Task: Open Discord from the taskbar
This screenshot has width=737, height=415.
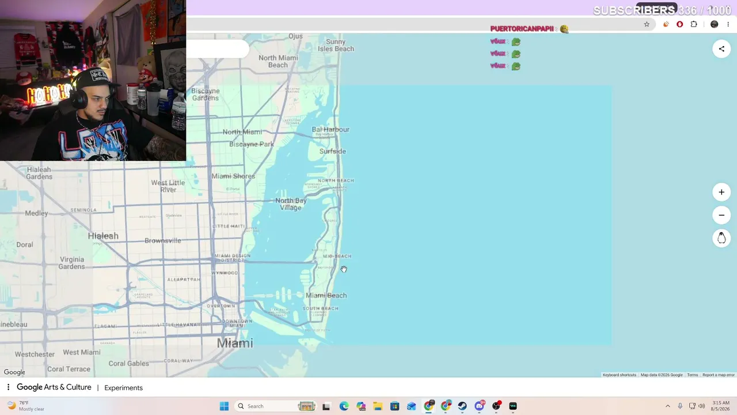Action: click(480, 406)
